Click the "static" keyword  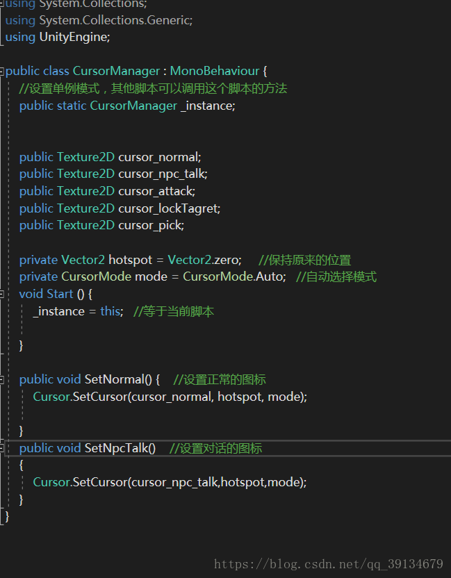pyautogui.click(x=72, y=106)
